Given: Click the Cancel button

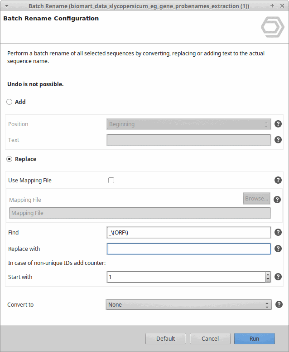Looking at the screenshot, I should 210,338.
